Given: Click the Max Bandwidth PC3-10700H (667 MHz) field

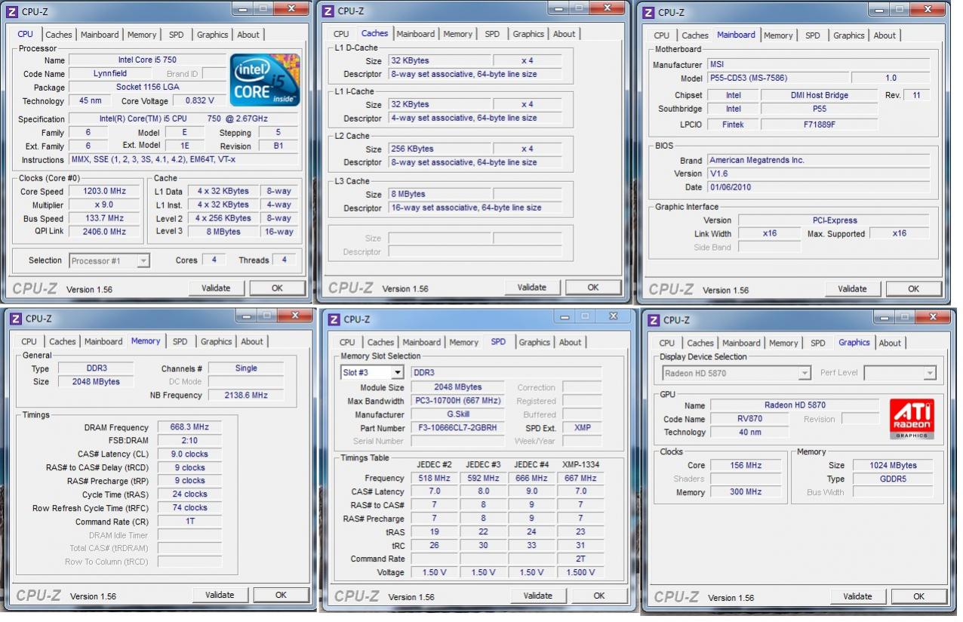Looking at the screenshot, I should pyautogui.click(x=458, y=401).
